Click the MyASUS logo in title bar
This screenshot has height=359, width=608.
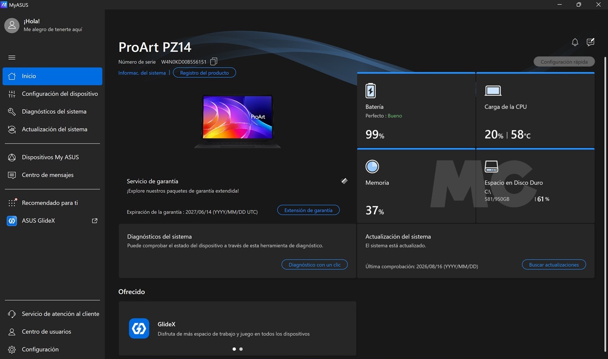pos(4,5)
